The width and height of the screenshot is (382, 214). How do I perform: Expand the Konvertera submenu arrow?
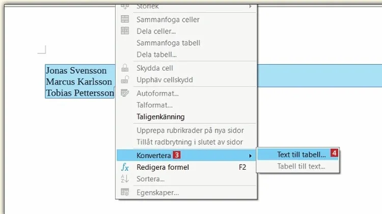(x=250, y=155)
